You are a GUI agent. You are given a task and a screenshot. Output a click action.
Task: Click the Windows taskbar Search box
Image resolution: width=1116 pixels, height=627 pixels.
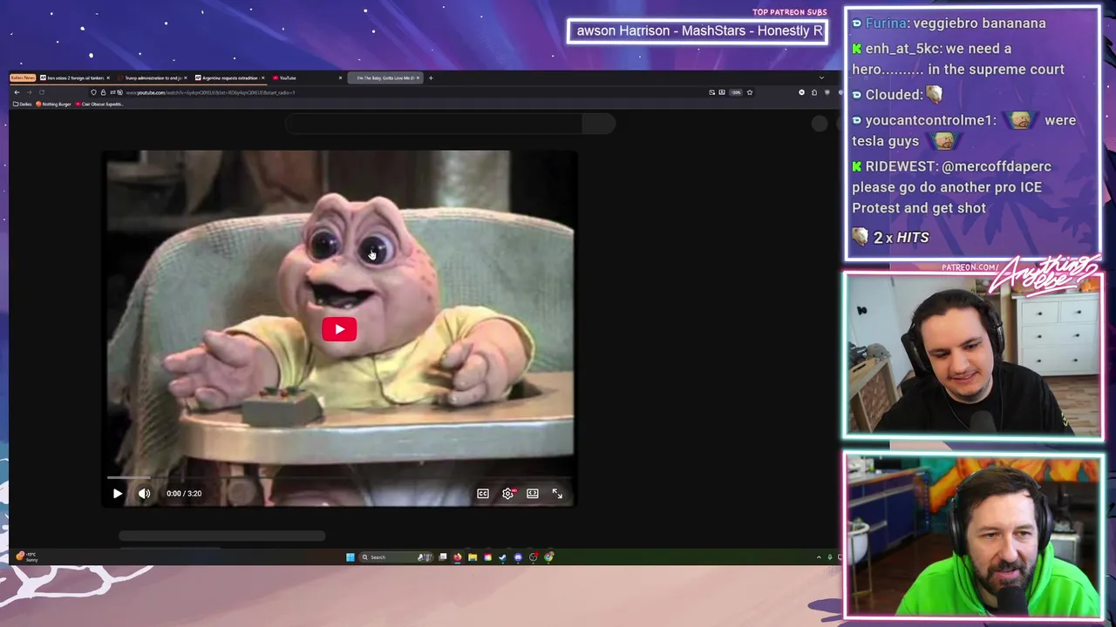396,557
